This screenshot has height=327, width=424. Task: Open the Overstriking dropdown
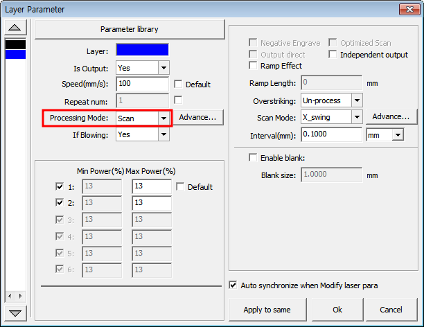(357, 100)
